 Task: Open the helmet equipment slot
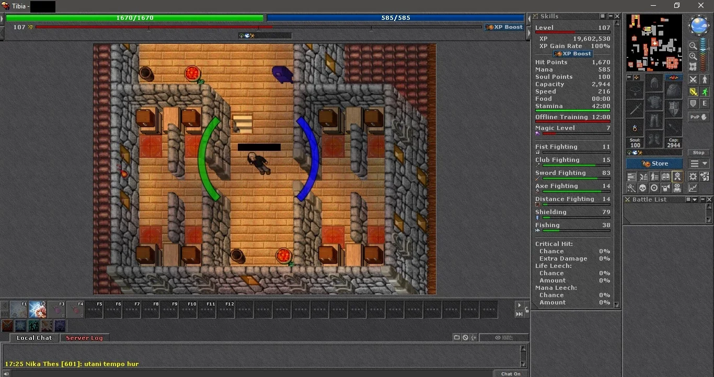(x=654, y=82)
